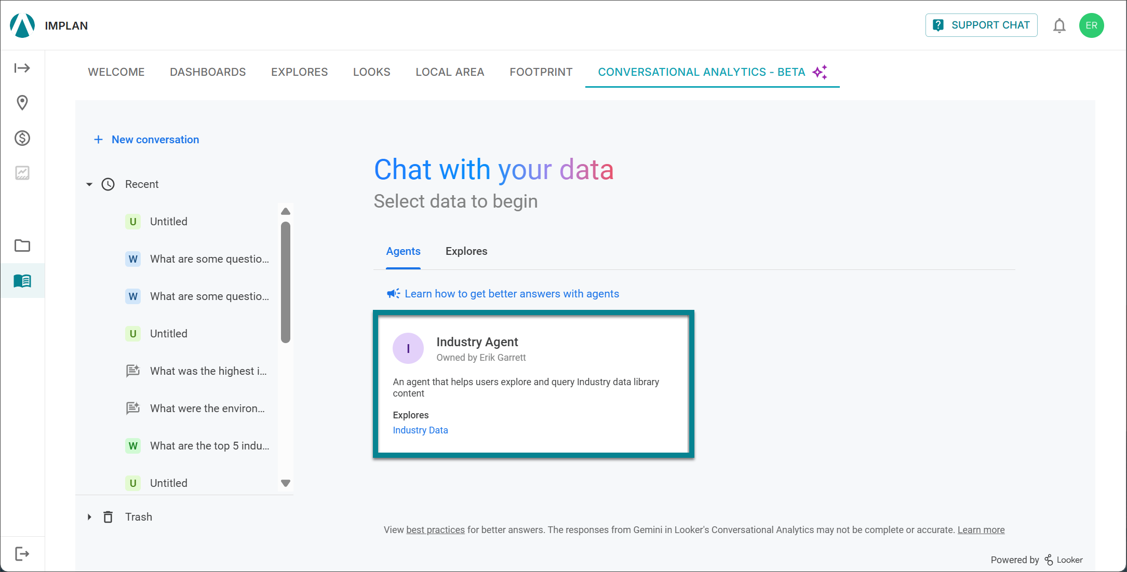
Task: Open the dollar sign sidebar icon
Action: [x=22, y=138]
